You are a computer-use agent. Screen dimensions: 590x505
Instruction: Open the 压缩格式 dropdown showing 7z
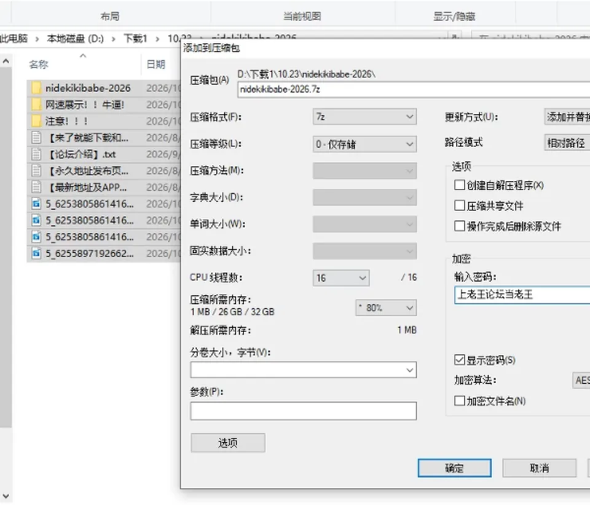point(364,117)
